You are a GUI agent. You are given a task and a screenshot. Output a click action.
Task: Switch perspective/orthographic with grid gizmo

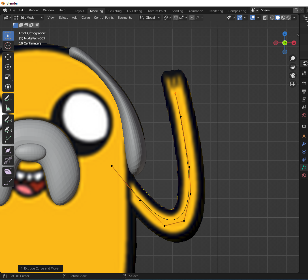click(293, 84)
